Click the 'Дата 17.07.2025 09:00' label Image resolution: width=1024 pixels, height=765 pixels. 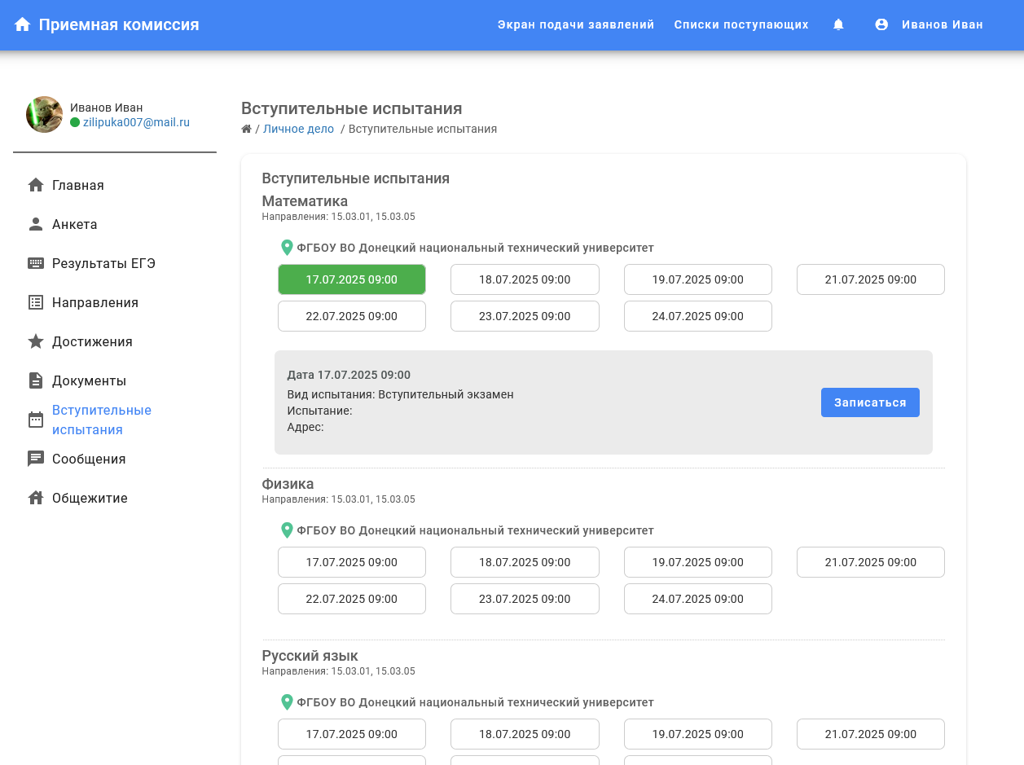(x=349, y=375)
